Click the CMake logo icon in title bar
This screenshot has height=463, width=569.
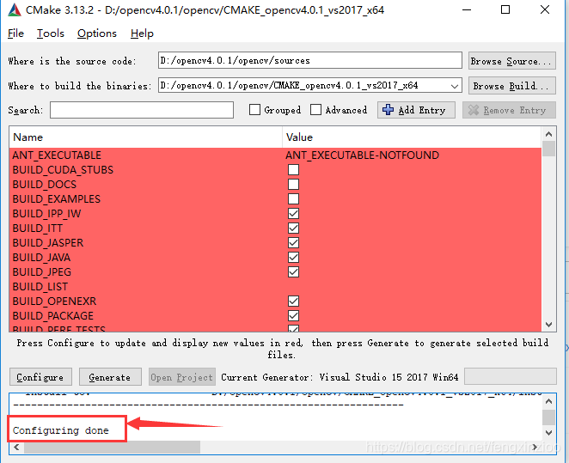14,9
